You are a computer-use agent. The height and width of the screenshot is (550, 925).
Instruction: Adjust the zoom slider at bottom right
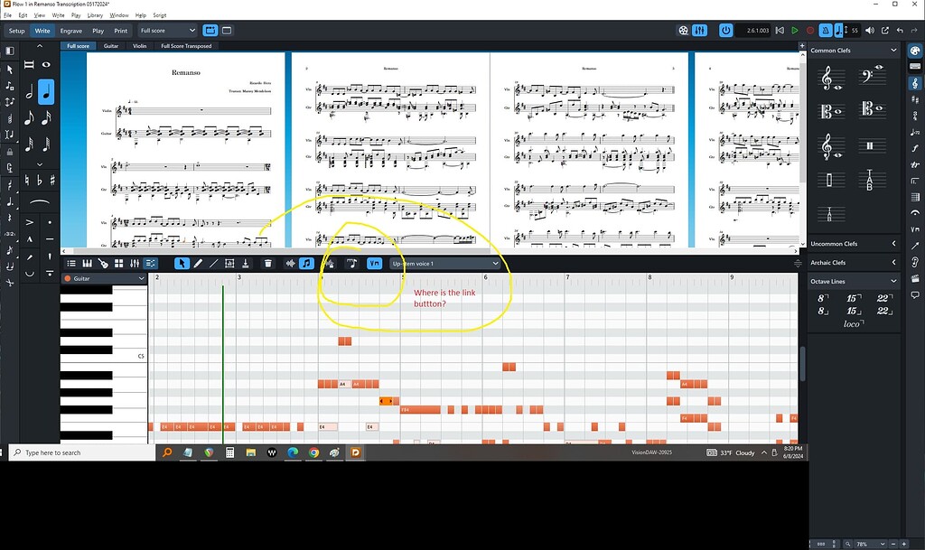873,544
